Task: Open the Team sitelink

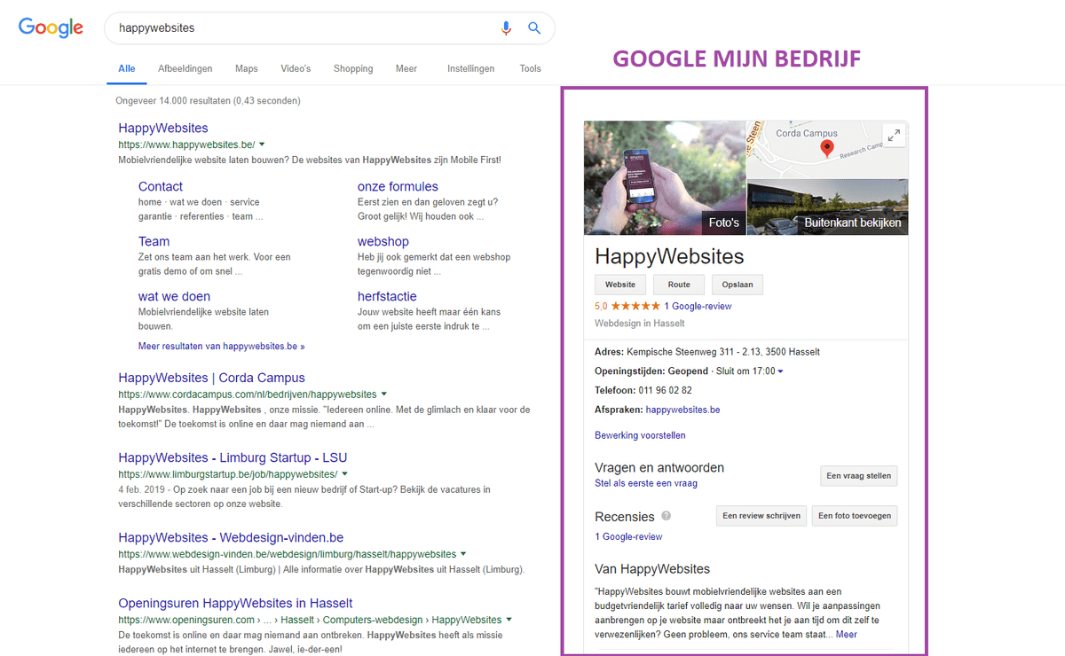Action: coord(154,241)
